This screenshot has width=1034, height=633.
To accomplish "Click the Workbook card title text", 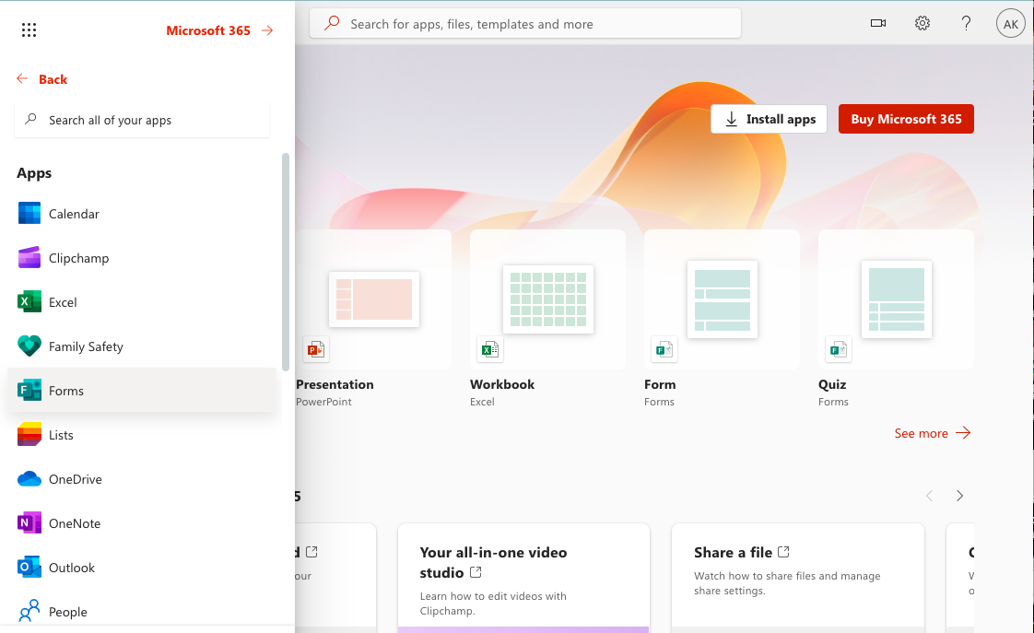I will (502, 384).
